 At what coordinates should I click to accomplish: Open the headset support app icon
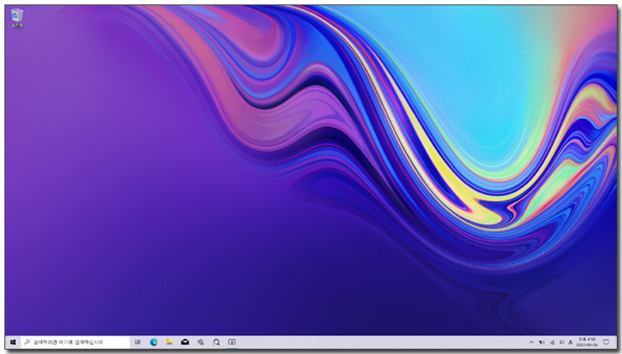pyautogui.click(x=216, y=342)
